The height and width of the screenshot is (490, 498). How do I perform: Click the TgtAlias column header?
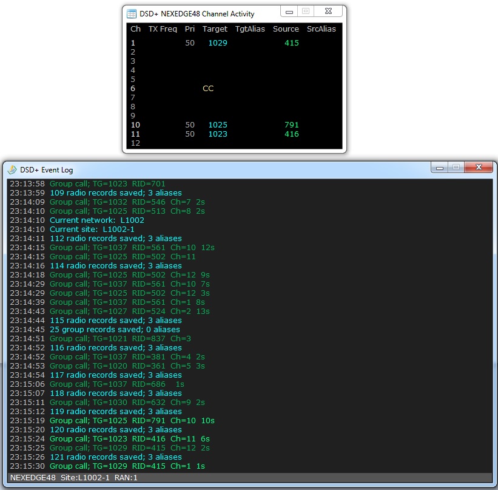pos(250,29)
